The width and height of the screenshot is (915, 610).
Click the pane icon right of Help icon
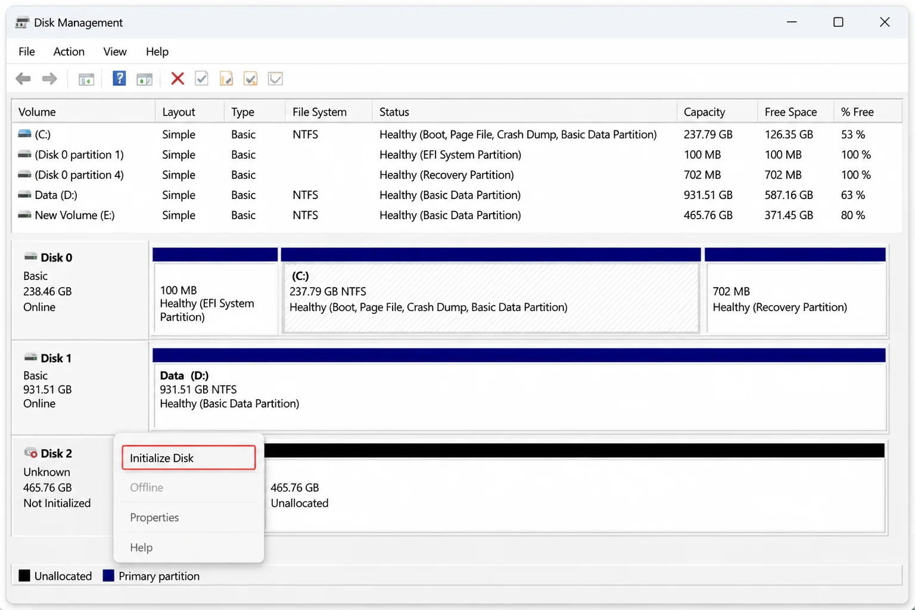point(145,79)
